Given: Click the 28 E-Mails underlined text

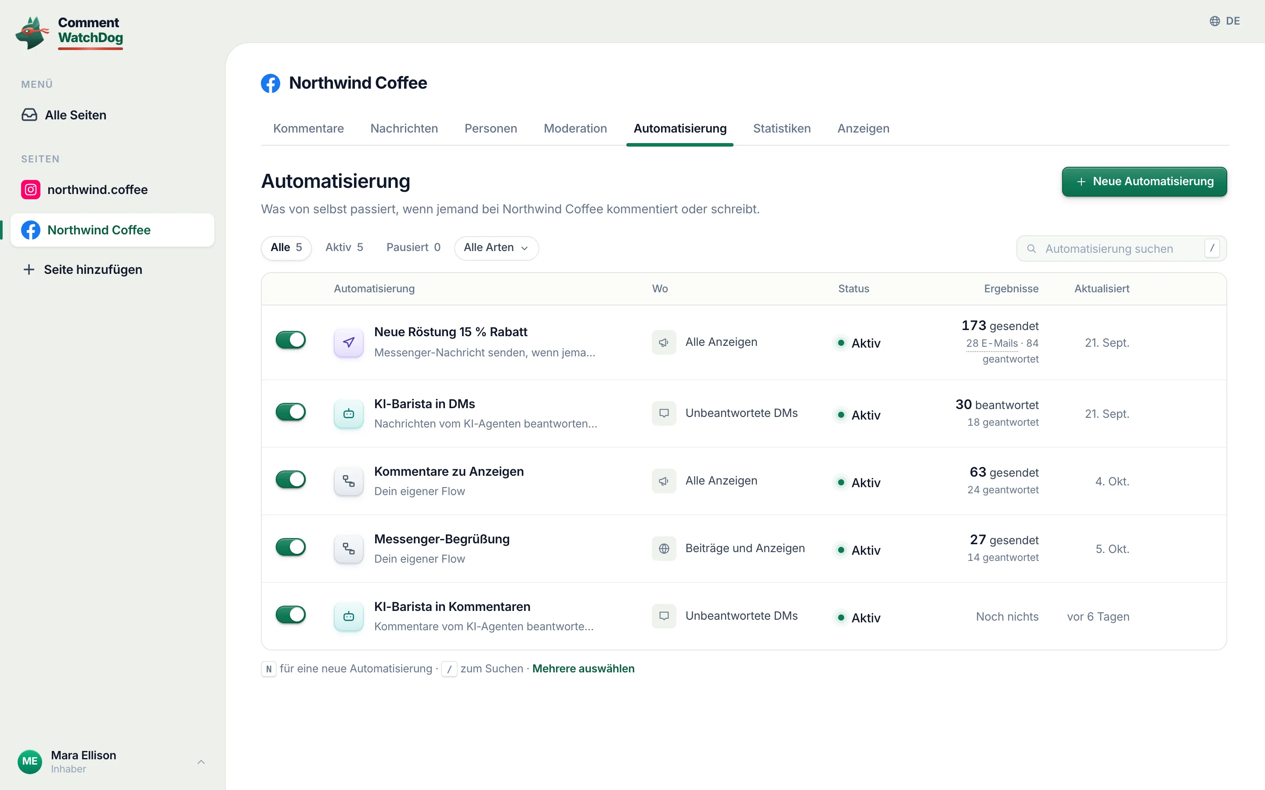Looking at the screenshot, I should 992,343.
